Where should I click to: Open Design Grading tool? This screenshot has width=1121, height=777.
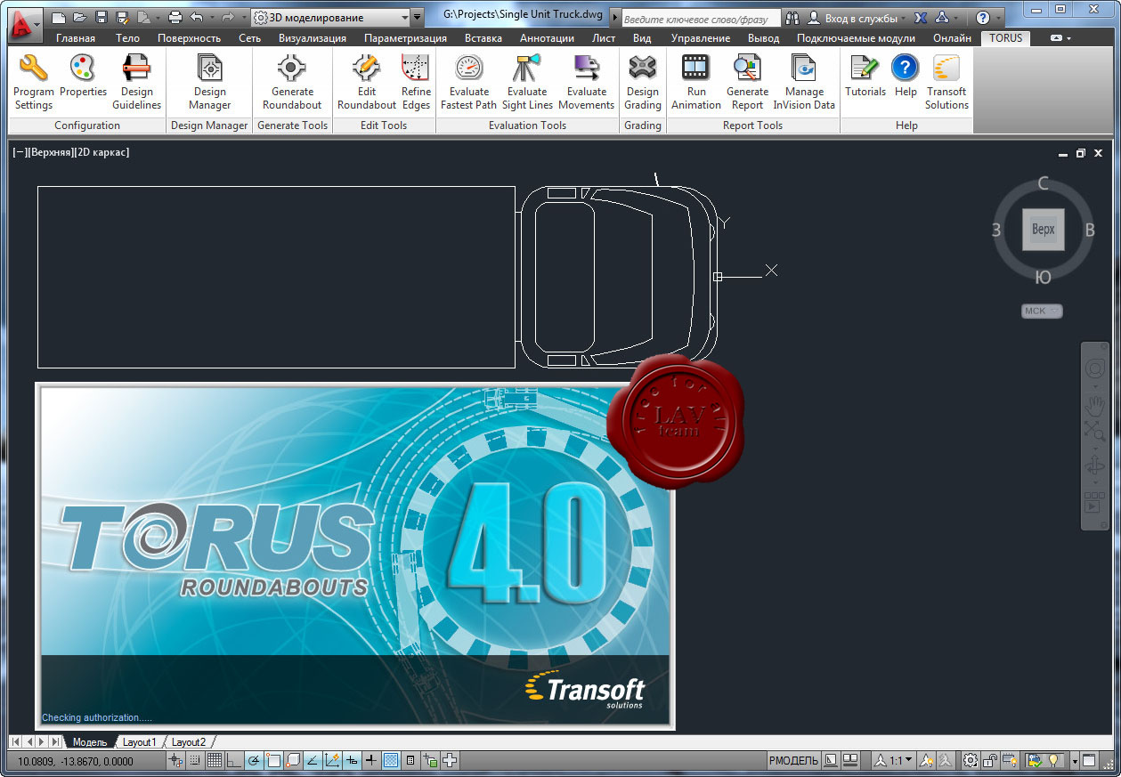pyautogui.click(x=642, y=82)
